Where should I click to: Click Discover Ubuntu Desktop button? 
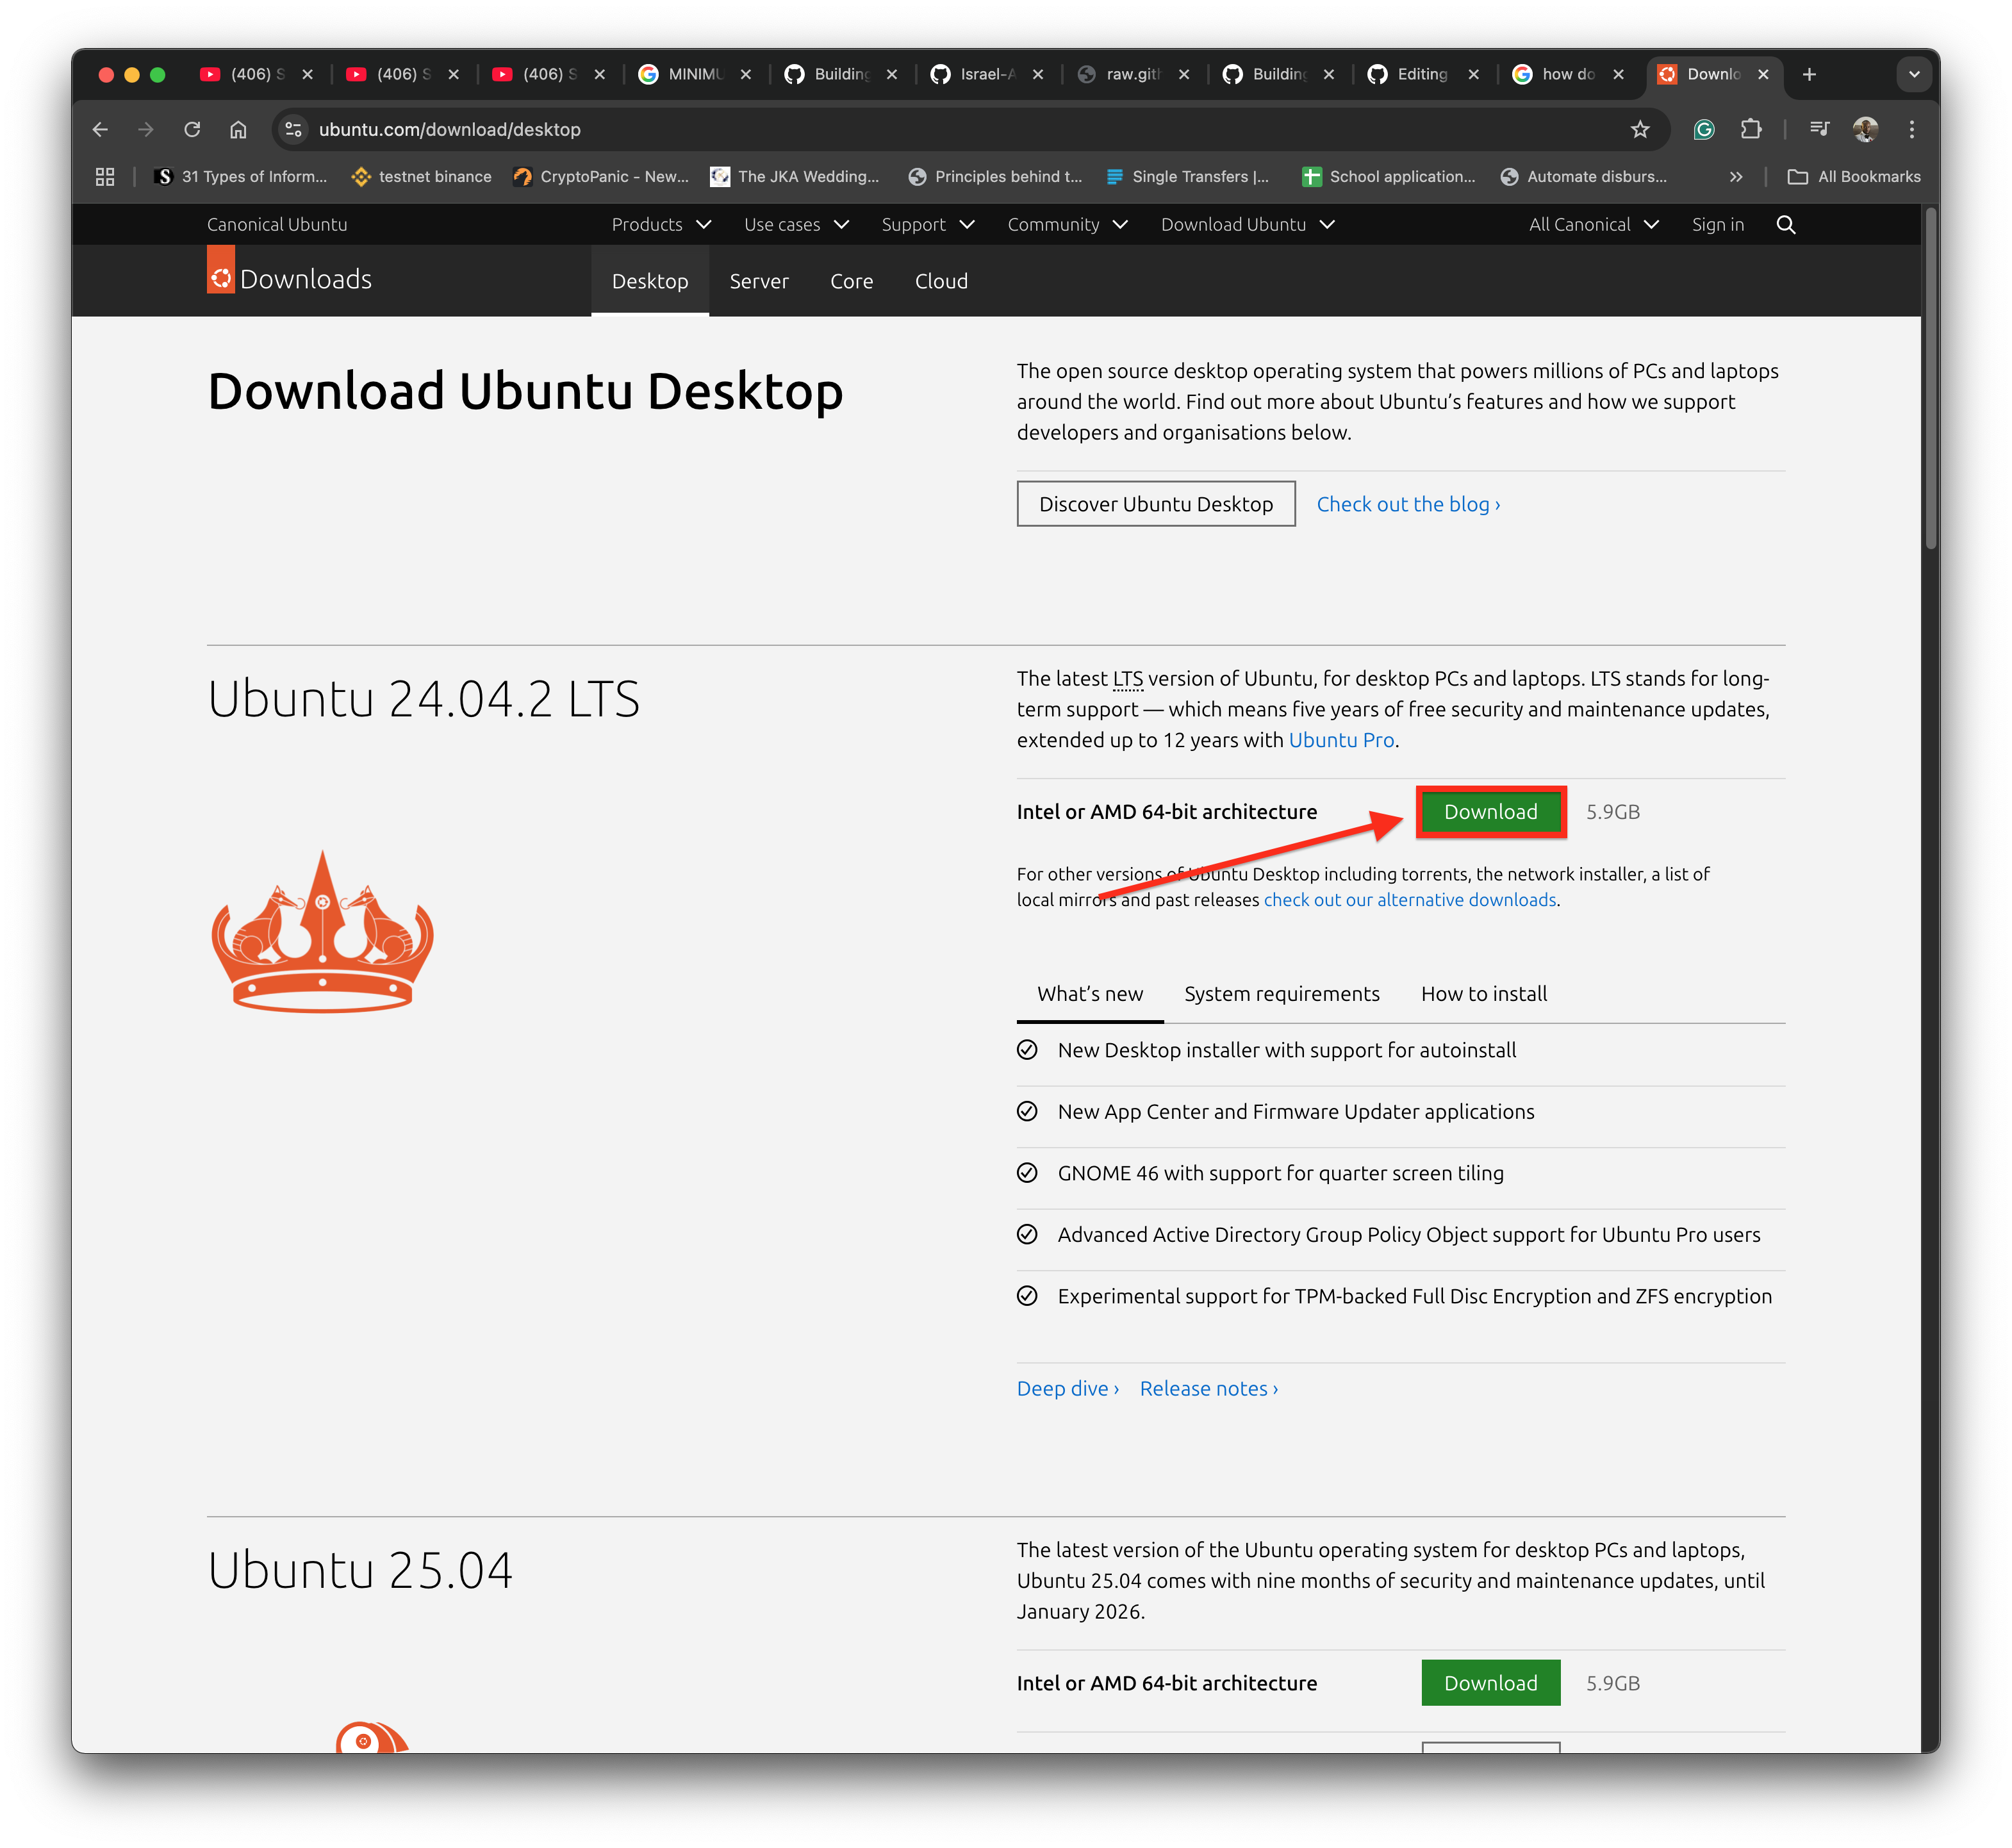(1156, 504)
